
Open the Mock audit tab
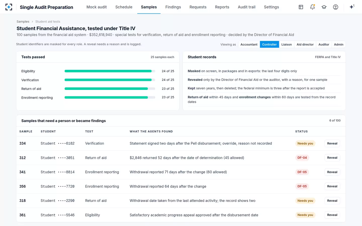pyautogui.click(x=97, y=7)
